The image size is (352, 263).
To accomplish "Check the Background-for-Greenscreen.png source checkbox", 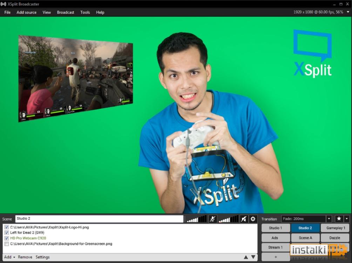I will (7, 244).
